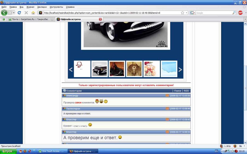Click the page scrollbar up arrow
The width and height of the screenshot is (247, 154).
click(245, 24)
